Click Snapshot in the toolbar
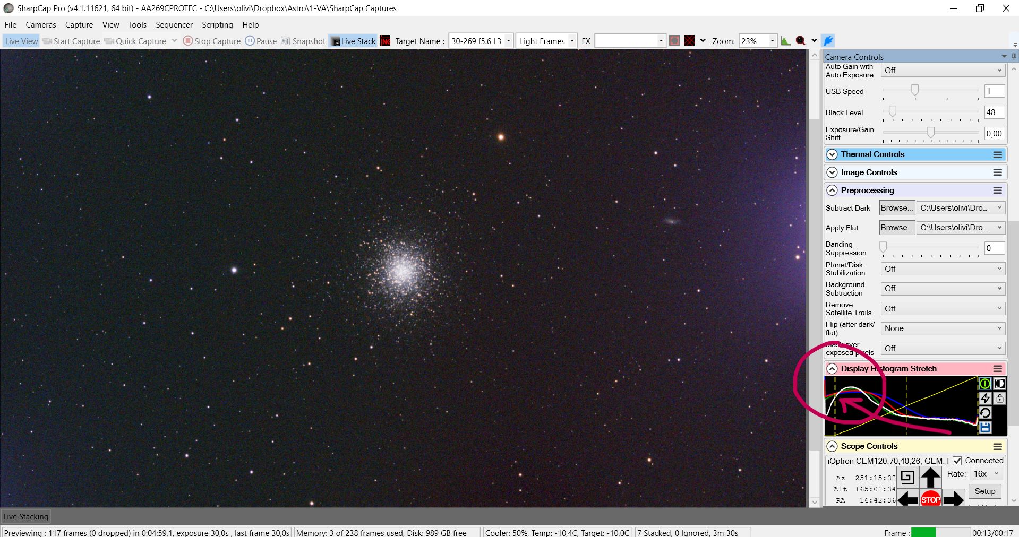Image resolution: width=1019 pixels, height=537 pixels. coord(303,41)
